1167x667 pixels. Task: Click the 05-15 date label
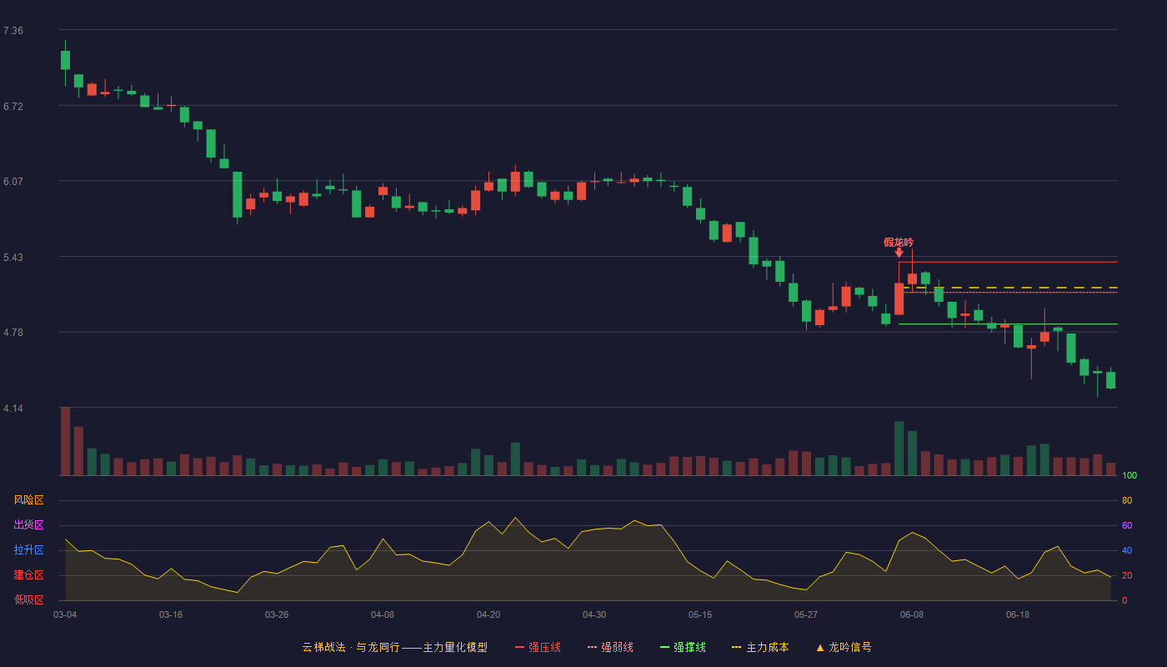[x=700, y=614]
